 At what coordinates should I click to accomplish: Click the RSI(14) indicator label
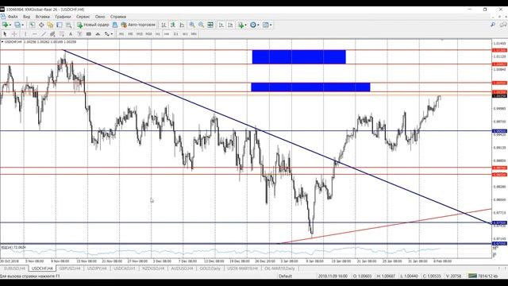point(13,247)
